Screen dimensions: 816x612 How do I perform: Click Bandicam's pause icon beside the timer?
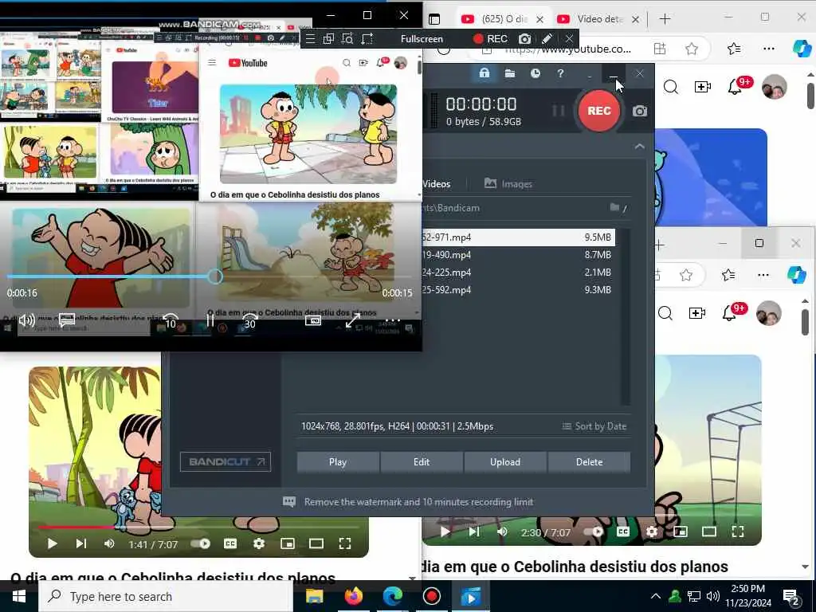559,110
